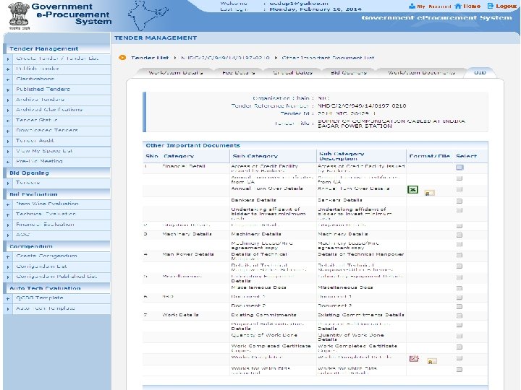Screen dimensions: 521x390
Task: Open Downloaded Tenders link
Action: [47, 130]
